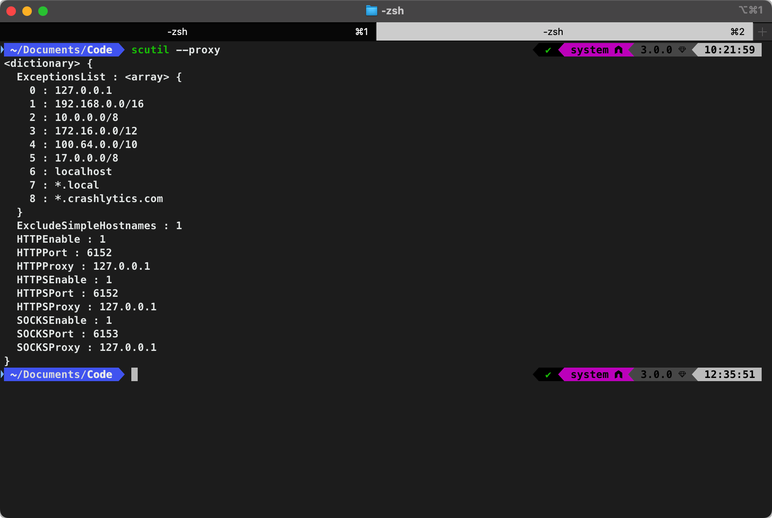
Task: Click the bottom ~/Documents/Code prompt segment
Action: pyautogui.click(x=61, y=375)
